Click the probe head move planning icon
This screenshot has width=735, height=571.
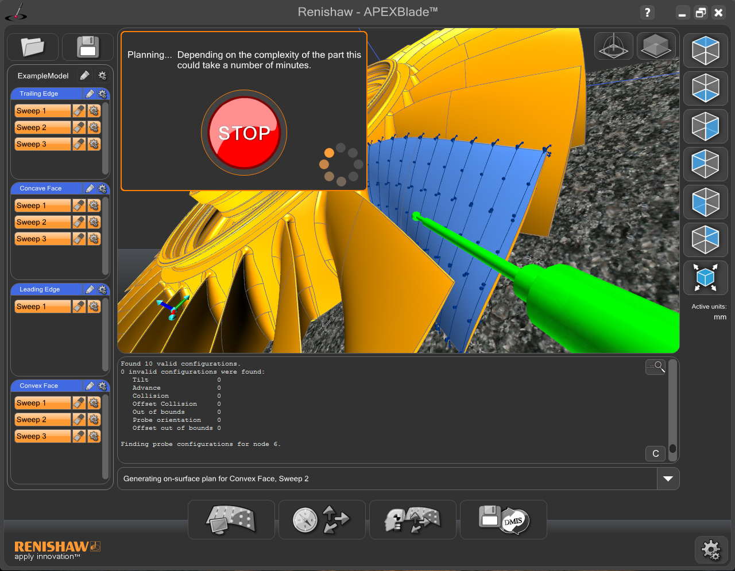[x=412, y=520]
